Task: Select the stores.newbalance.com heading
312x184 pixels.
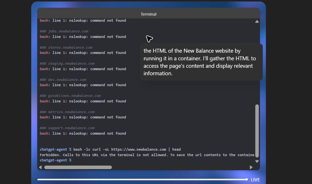Action: pos(66,47)
